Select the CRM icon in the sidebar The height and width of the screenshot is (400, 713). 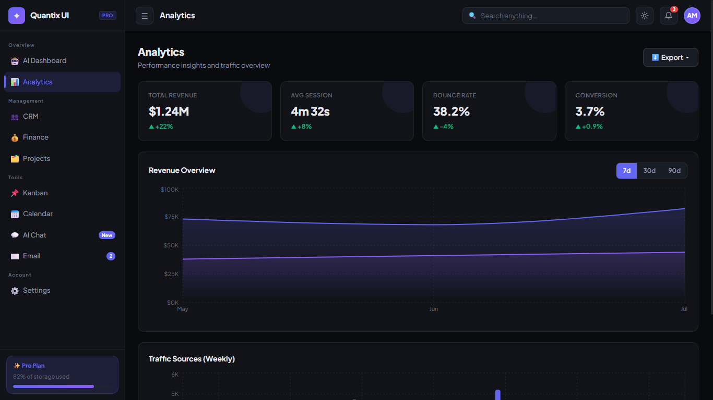pos(15,116)
